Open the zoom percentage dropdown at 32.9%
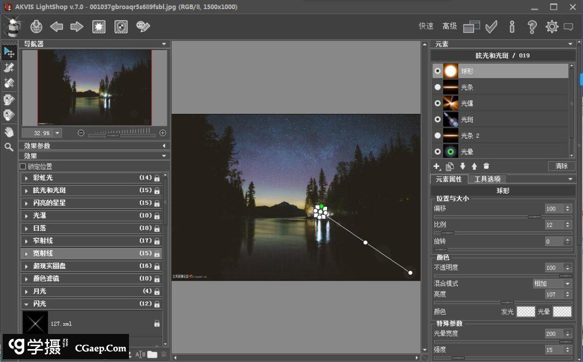The image size is (583, 362). pos(57,133)
